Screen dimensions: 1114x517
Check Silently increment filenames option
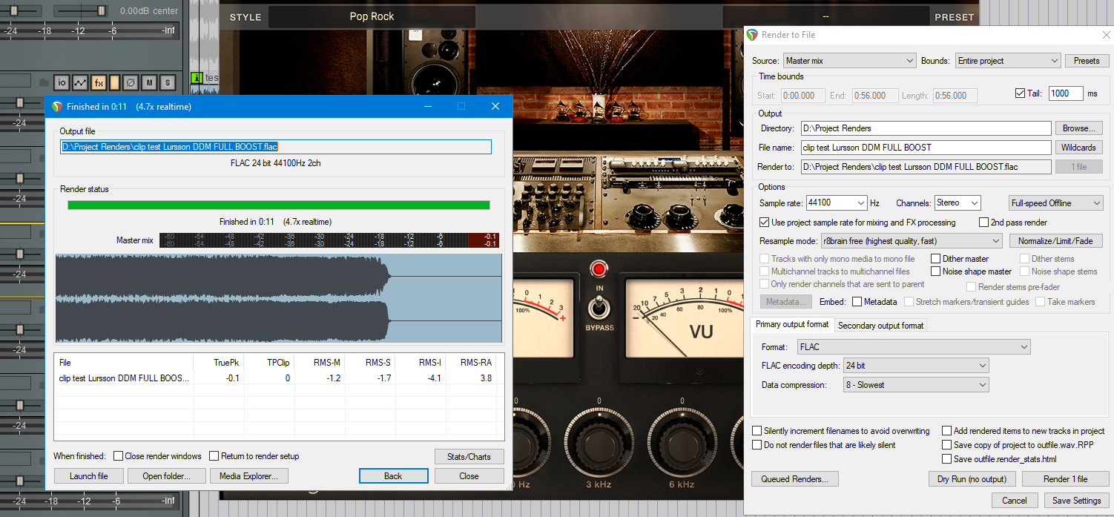point(757,431)
